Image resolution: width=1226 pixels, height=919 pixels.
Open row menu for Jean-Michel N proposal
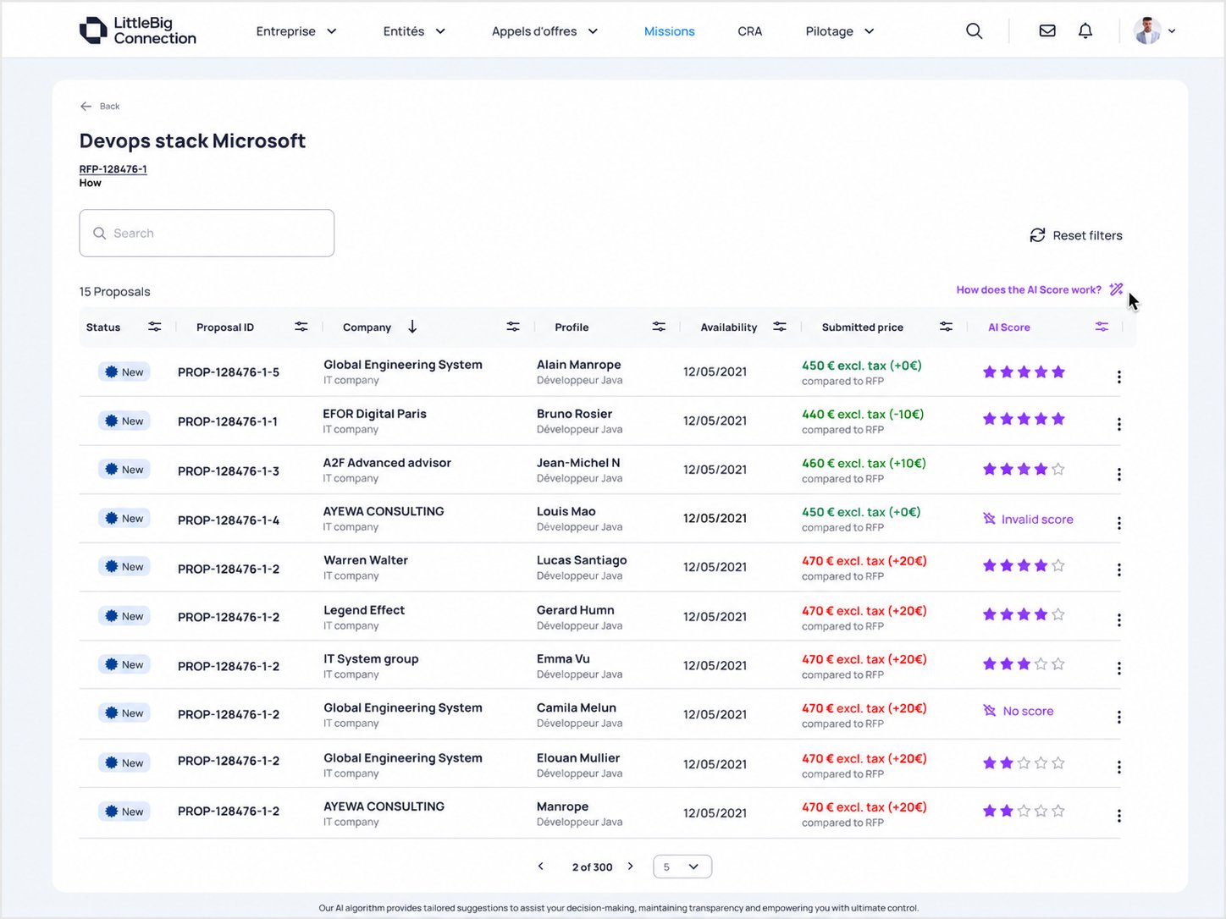pyautogui.click(x=1119, y=475)
